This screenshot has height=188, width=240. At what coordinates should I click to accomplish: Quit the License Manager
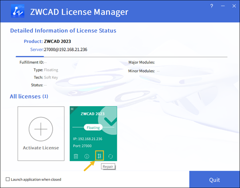215,180
